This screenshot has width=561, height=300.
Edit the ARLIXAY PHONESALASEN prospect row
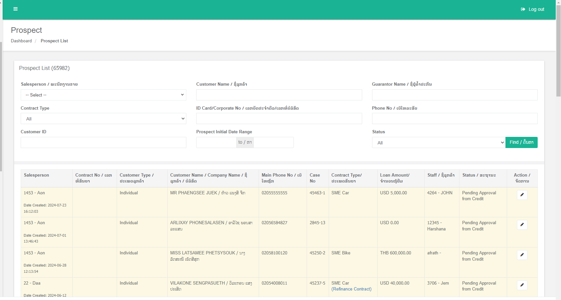(x=522, y=225)
